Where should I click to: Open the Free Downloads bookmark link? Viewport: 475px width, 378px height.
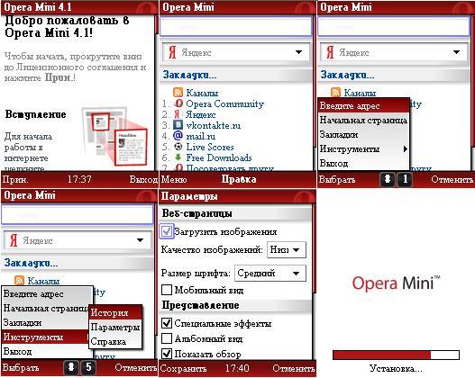219,157
